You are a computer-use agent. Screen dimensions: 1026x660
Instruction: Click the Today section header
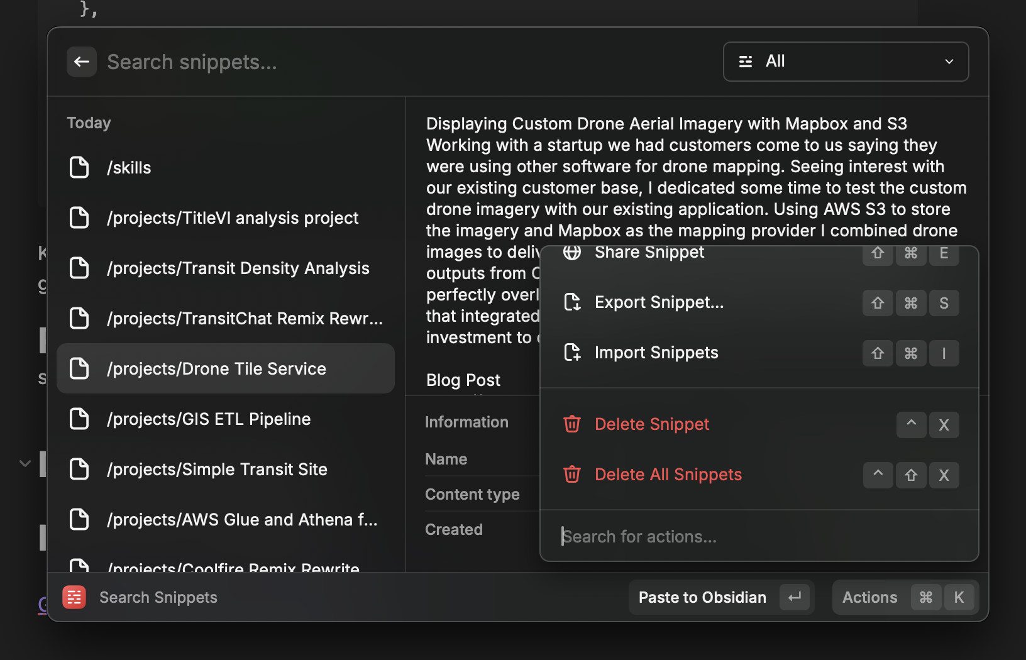click(x=89, y=123)
